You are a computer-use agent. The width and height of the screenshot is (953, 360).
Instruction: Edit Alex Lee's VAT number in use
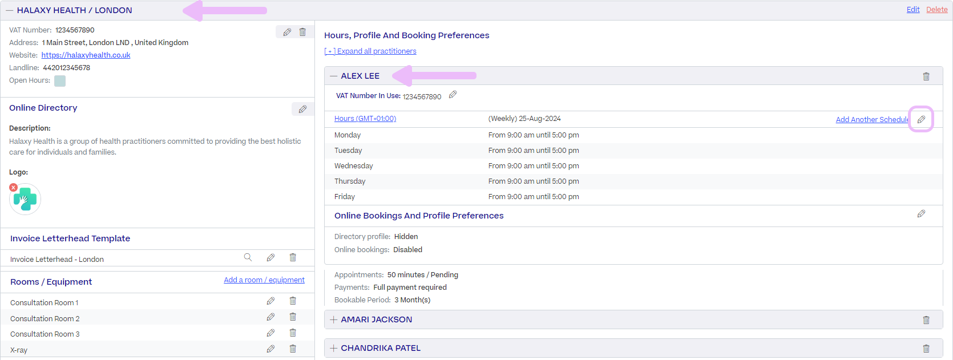coord(453,95)
